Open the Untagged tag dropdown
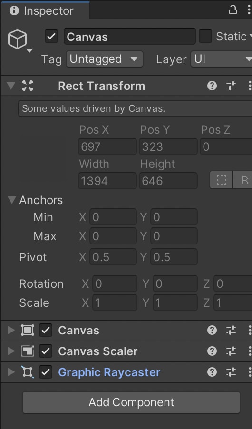Image resolution: width=252 pixels, height=429 pixels. (105, 59)
